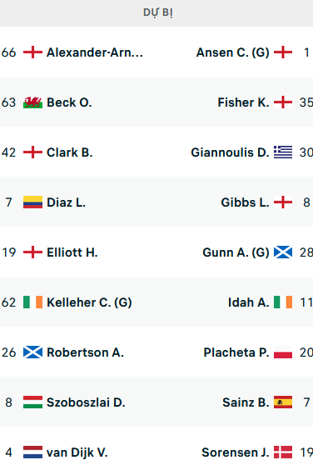Select Fisher K. from substitutes
The width and height of the screenshot is (313, 465).
(x=243, y=102)
